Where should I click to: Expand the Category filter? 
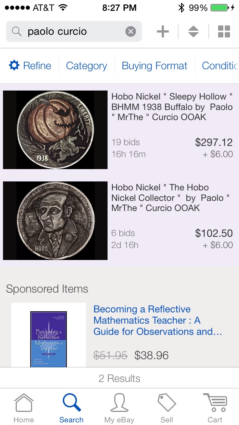87,66
